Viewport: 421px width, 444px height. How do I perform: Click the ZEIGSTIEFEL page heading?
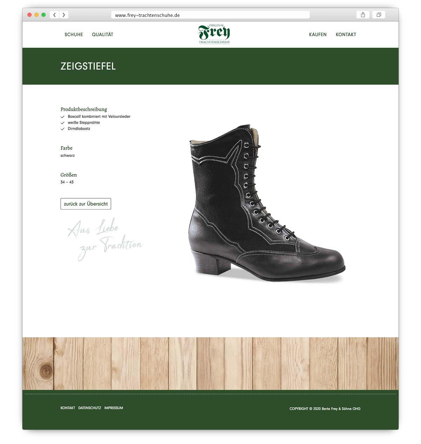coord(88,66)
